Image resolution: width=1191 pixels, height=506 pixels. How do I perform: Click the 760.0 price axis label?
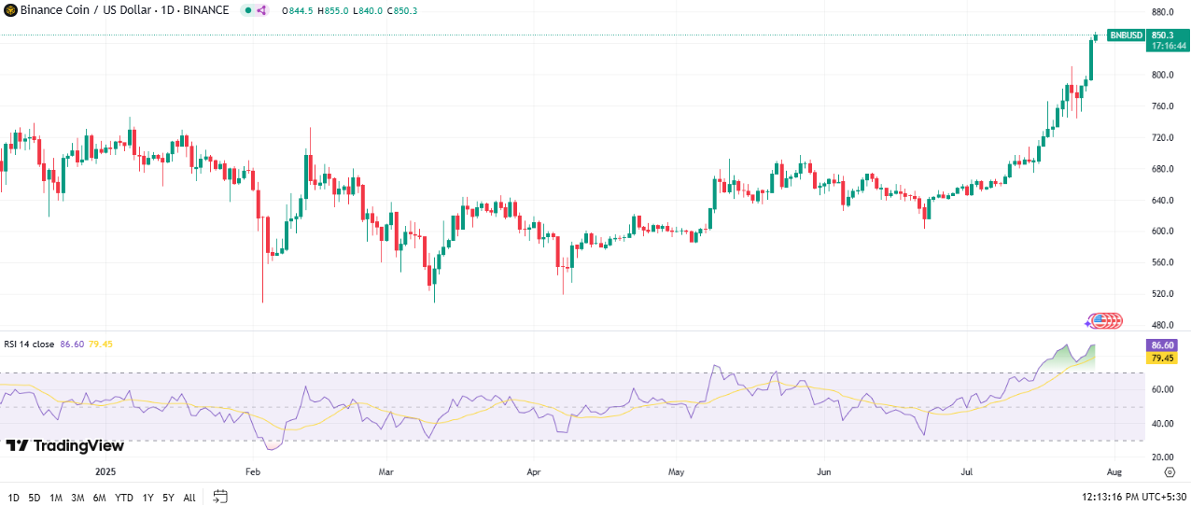[x=1163, y=106]
